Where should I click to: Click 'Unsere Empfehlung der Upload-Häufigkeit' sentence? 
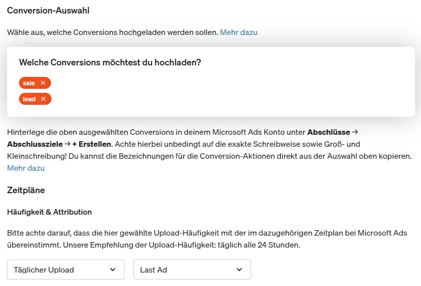click(181, 245)
